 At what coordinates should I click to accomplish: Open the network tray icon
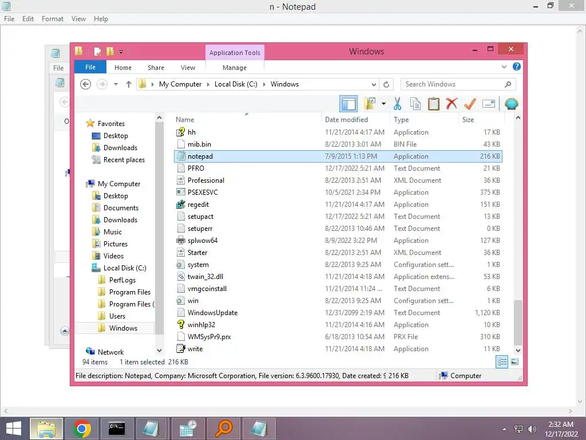click(518, 429)
